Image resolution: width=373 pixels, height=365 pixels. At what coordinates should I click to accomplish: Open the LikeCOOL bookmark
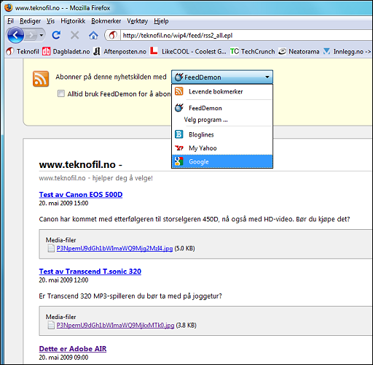[x=188, y=52]
